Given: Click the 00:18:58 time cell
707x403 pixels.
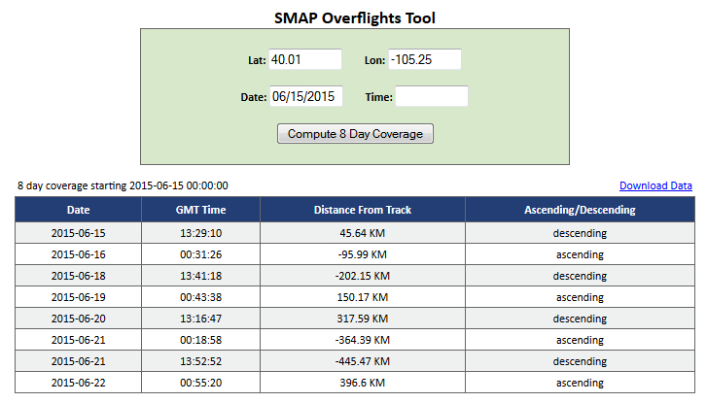Looking at the screenshot, I should pos(200,340).
